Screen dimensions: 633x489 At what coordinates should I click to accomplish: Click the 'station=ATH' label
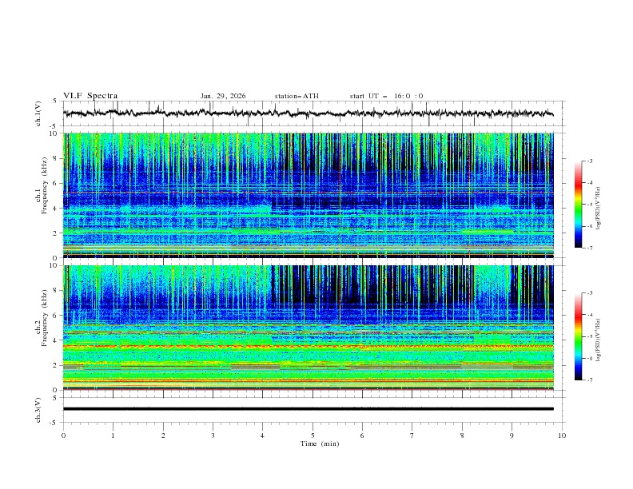(x=297, y=96)
